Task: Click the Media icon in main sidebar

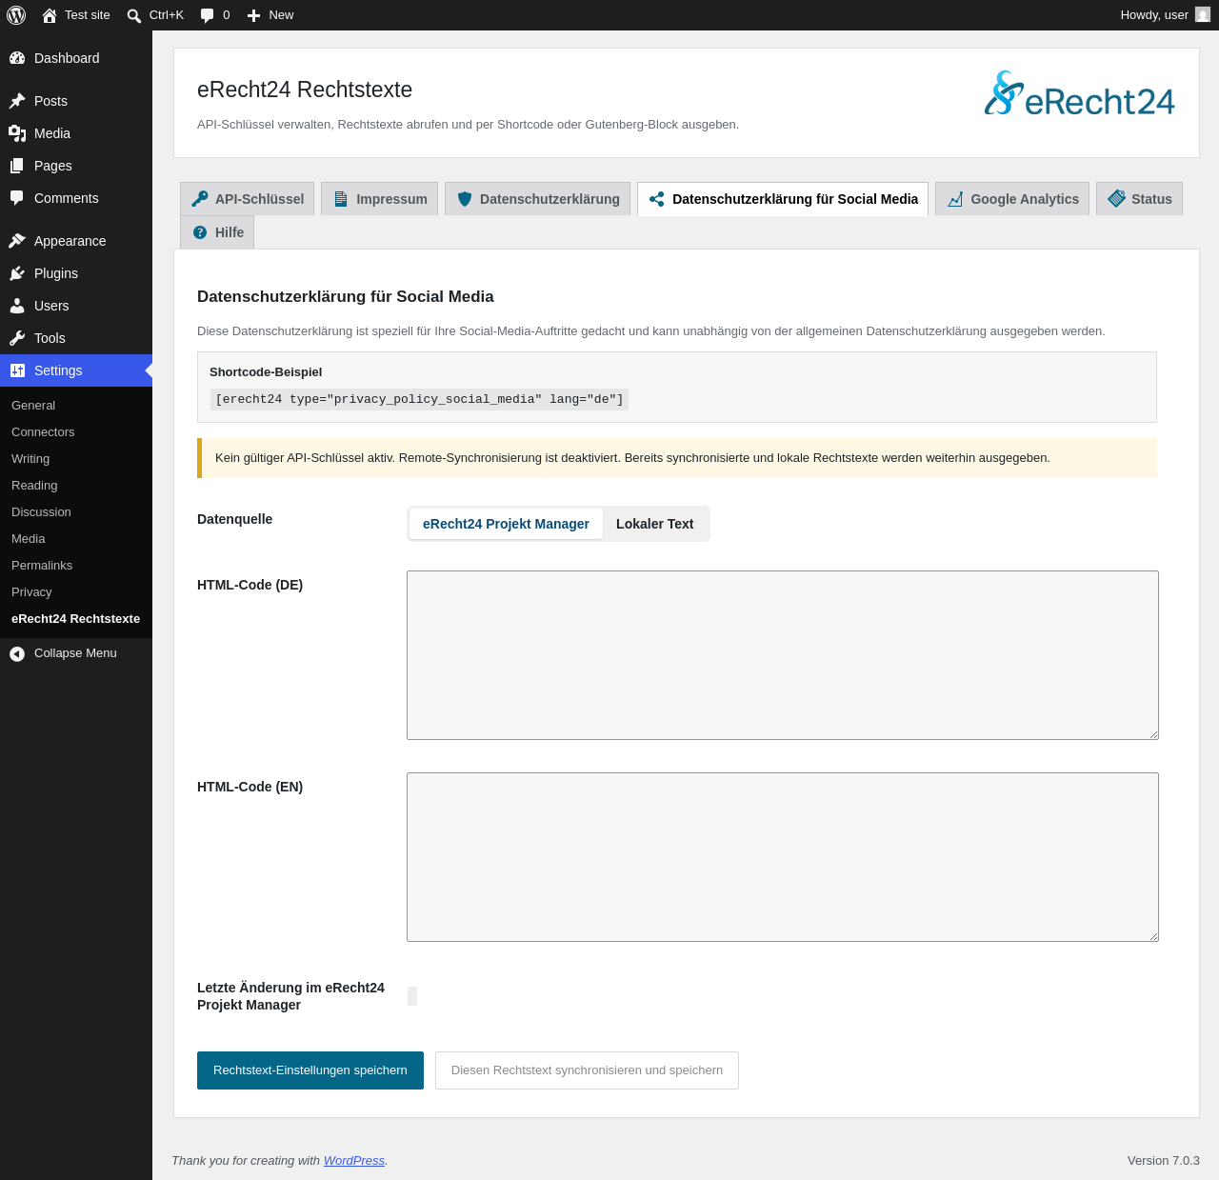Action: (17, 133)
